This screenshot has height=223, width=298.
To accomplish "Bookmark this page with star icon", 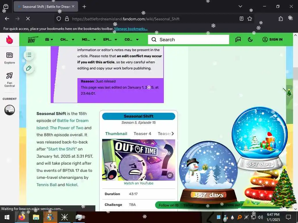I will [x=249, y=19].
